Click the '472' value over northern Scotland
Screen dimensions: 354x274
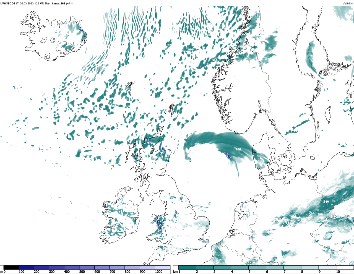[150, 143]
